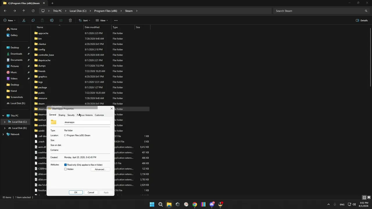Open Windows Start menu
This screenshot has height=209, width=372.
tap(152, 204)
